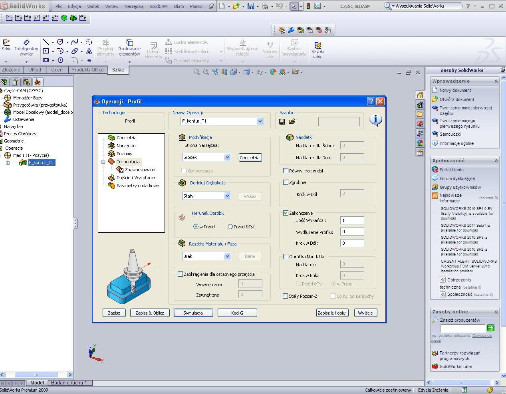
Task: Open Definiuj Głębokości Stały dropdown
Action: (x=227, y=196)
